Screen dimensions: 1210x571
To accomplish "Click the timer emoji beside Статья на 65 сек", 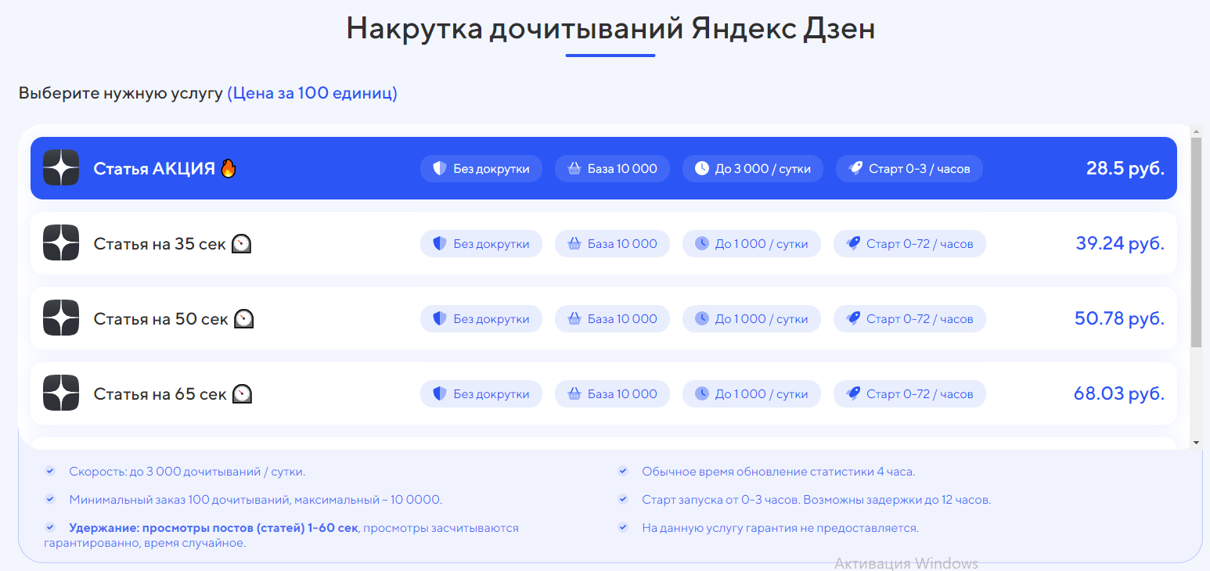I will pyautogui.click(x=242, y=394).
